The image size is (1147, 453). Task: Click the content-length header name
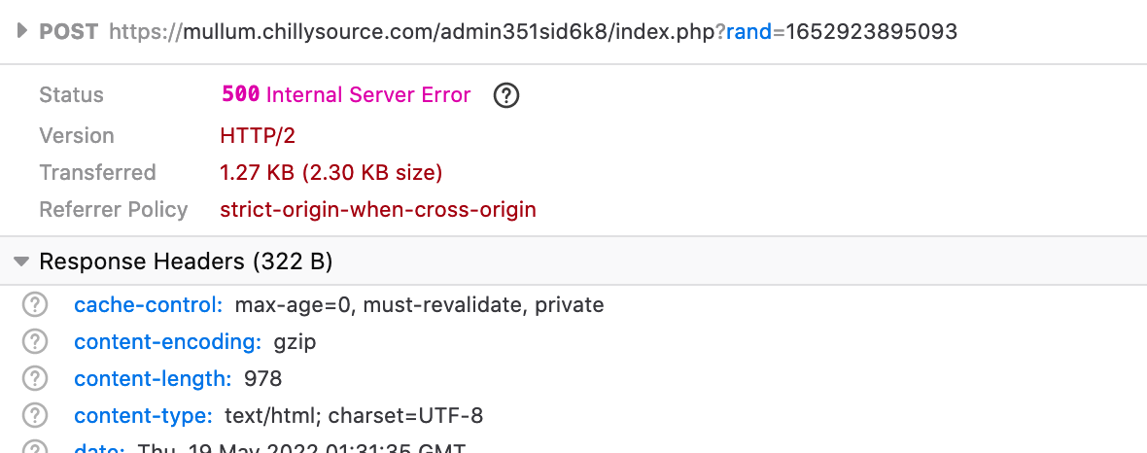click(x=153, y=379)
